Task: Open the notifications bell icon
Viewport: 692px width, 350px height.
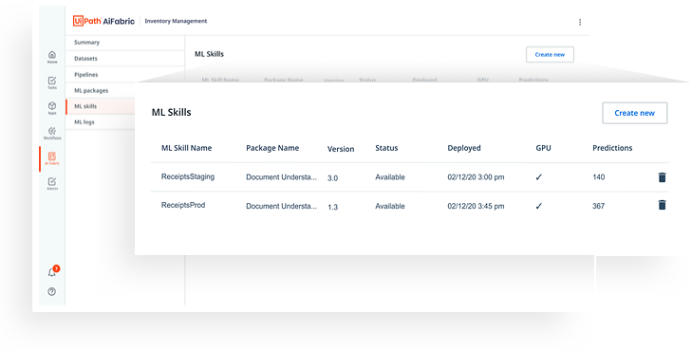Action: pyautogui.click(x=52, y=272)
